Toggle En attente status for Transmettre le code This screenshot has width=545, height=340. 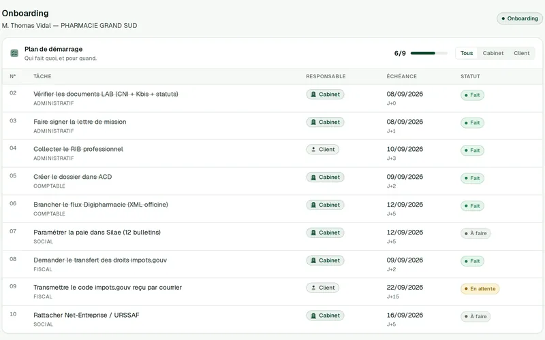click(x=480, y=289)
